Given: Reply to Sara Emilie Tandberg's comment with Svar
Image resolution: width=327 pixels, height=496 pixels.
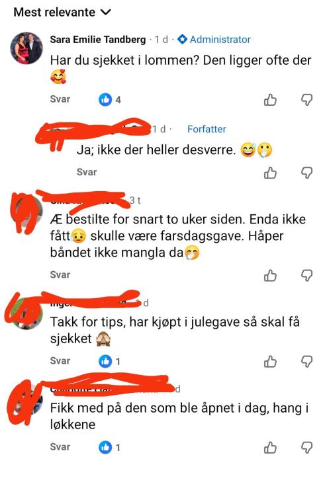Looking at the screenshot, I should [x=60, y=99].
